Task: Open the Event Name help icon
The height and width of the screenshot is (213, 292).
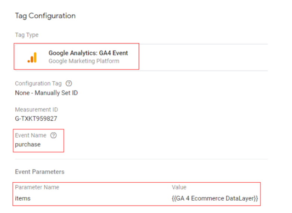Action: tap(53, 135)
